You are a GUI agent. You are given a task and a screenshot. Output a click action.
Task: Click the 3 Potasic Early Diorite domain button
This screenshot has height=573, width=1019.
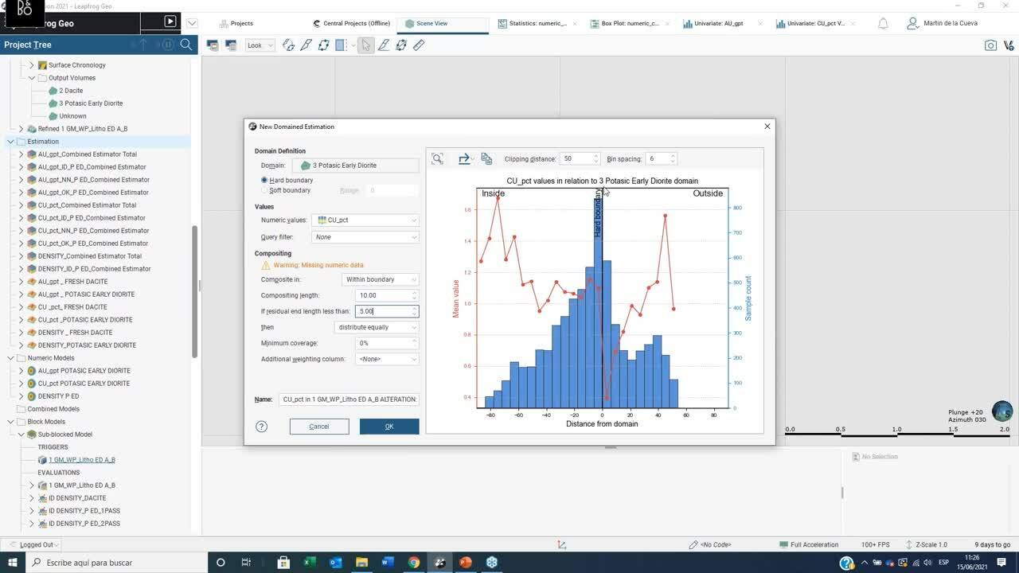[355, 166]
